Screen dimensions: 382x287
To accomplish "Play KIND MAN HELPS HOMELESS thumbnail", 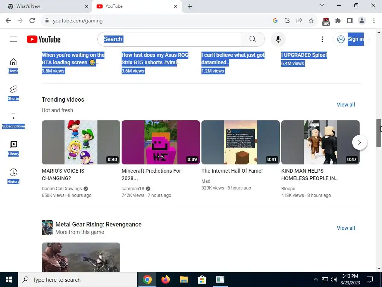I will 320,142.
